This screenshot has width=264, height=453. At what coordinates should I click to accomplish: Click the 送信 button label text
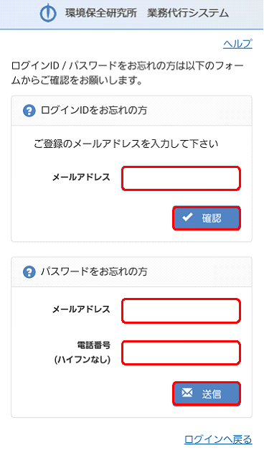212,394
